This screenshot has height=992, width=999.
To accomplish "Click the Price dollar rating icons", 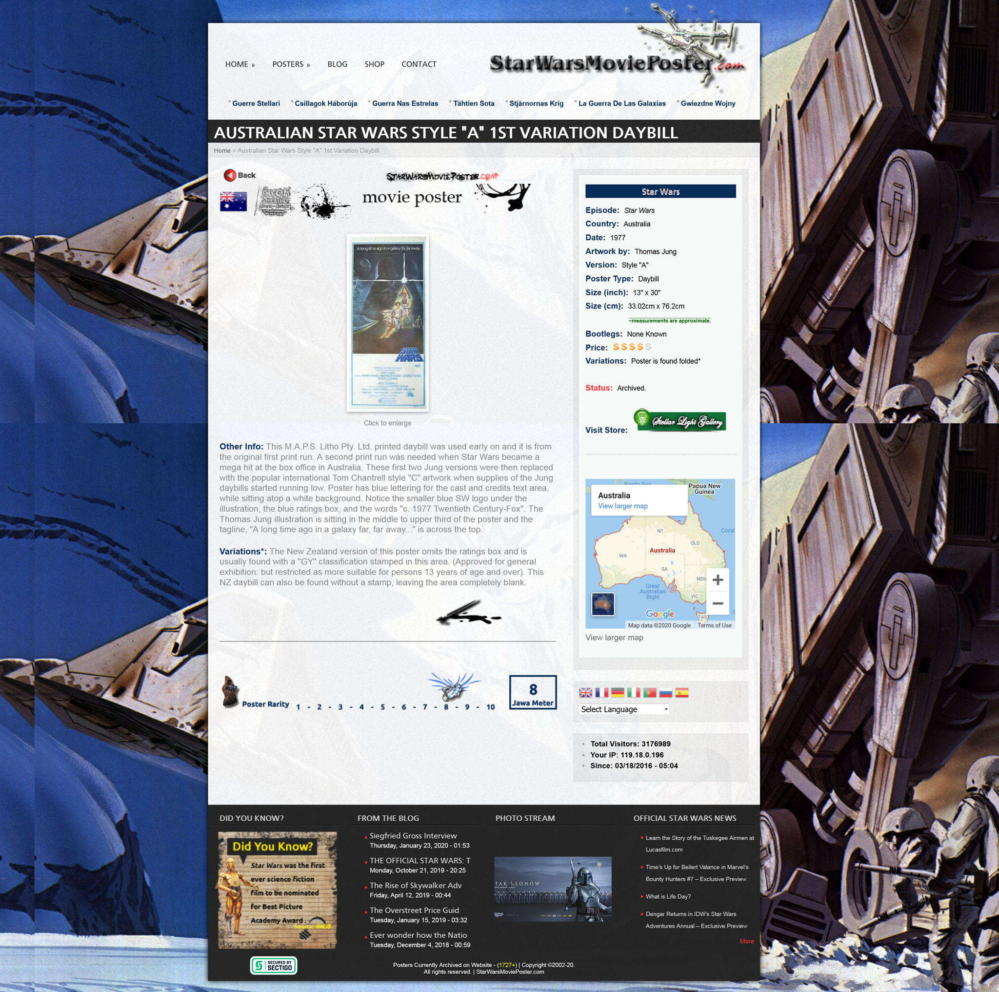I will tap(631, 347).
